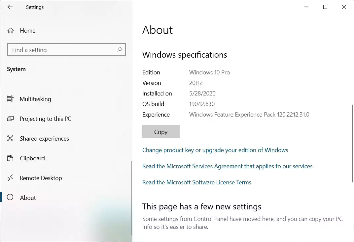Open Home in the sidebar

[28, 30]
